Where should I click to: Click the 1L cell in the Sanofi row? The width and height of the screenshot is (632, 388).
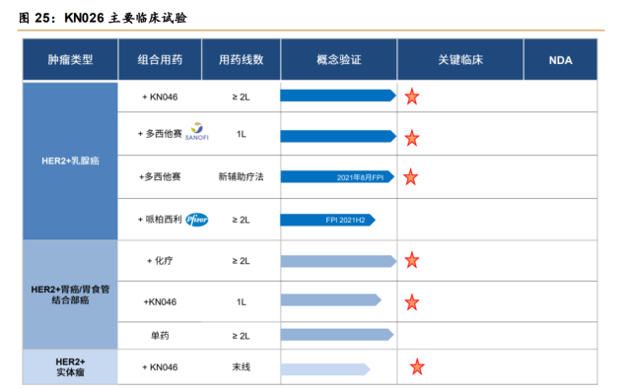(x=242, y=134)
